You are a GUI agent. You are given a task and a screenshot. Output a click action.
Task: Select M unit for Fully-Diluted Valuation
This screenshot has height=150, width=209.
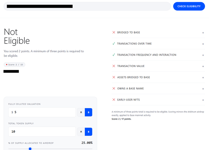[81, 112]
